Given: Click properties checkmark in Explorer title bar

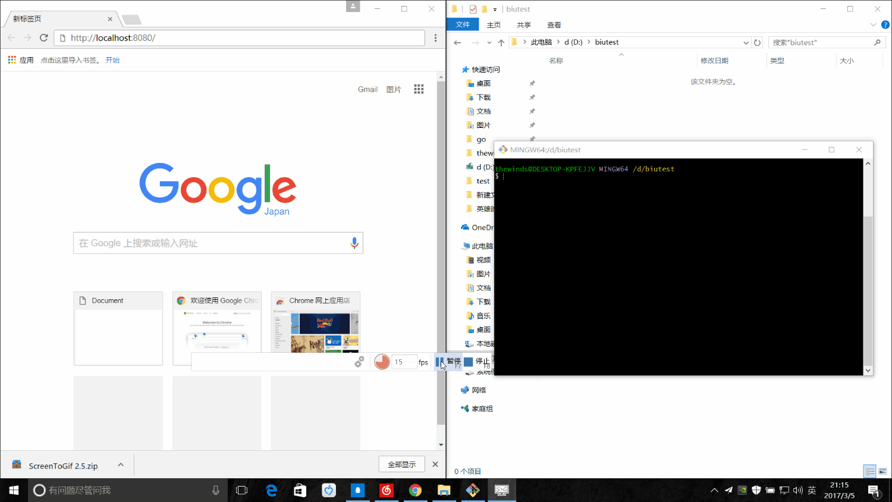Looking at the screenshot, I should click(x=473, y=9).
